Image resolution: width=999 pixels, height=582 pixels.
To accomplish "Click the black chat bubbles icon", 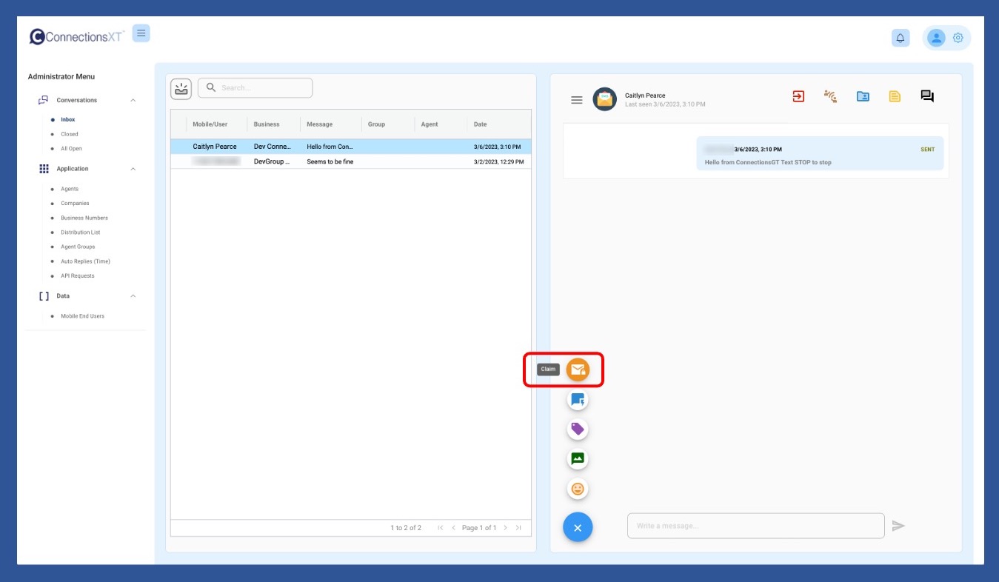I will [927, 96].
